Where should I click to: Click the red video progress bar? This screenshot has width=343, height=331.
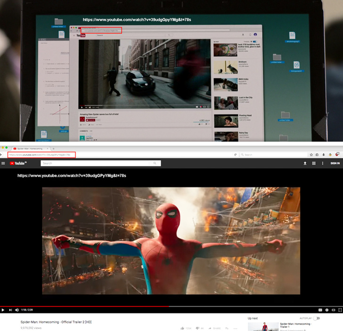85,306
